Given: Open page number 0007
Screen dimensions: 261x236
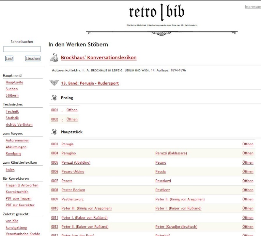Looking at the screenshot, I should click(x=54, y=181).
